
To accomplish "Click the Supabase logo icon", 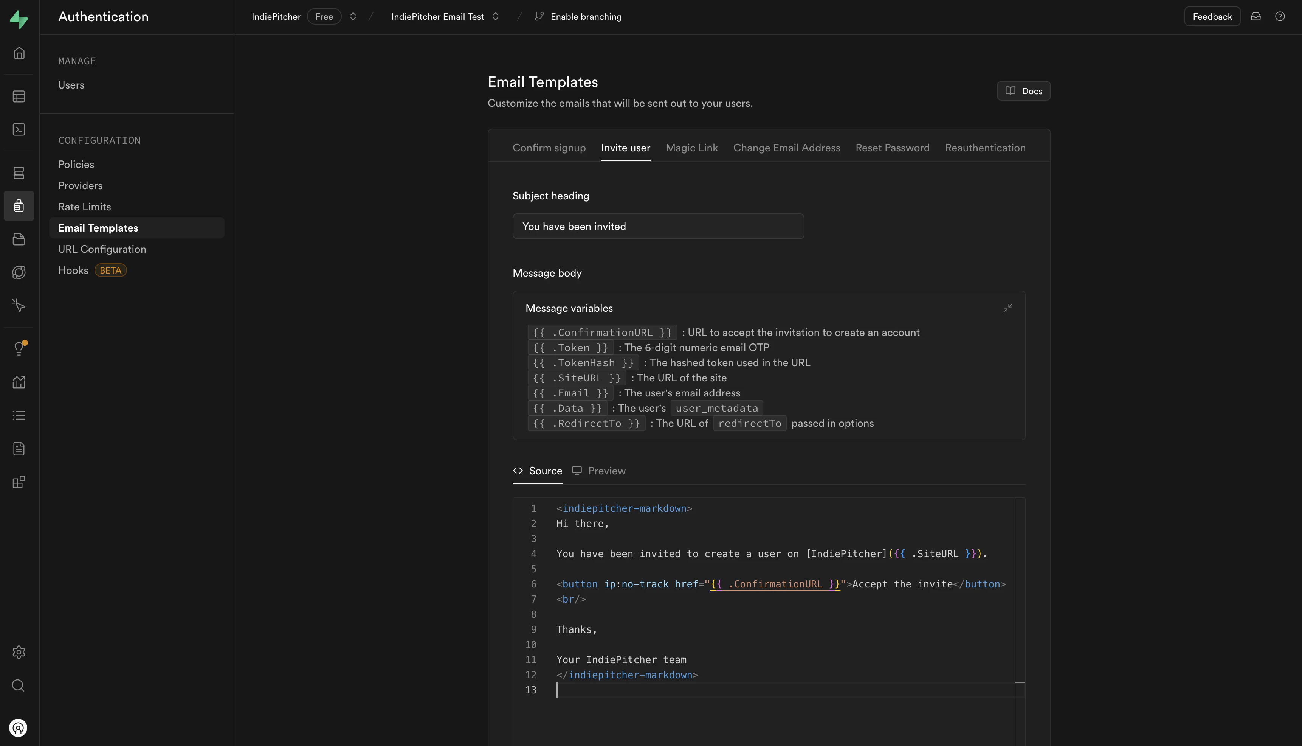I will 19,19.
